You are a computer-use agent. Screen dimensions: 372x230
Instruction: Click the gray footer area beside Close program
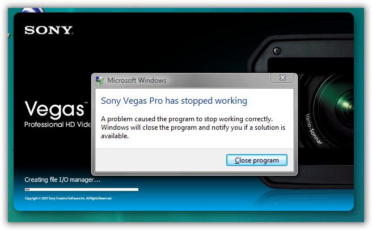coord(160,160)
